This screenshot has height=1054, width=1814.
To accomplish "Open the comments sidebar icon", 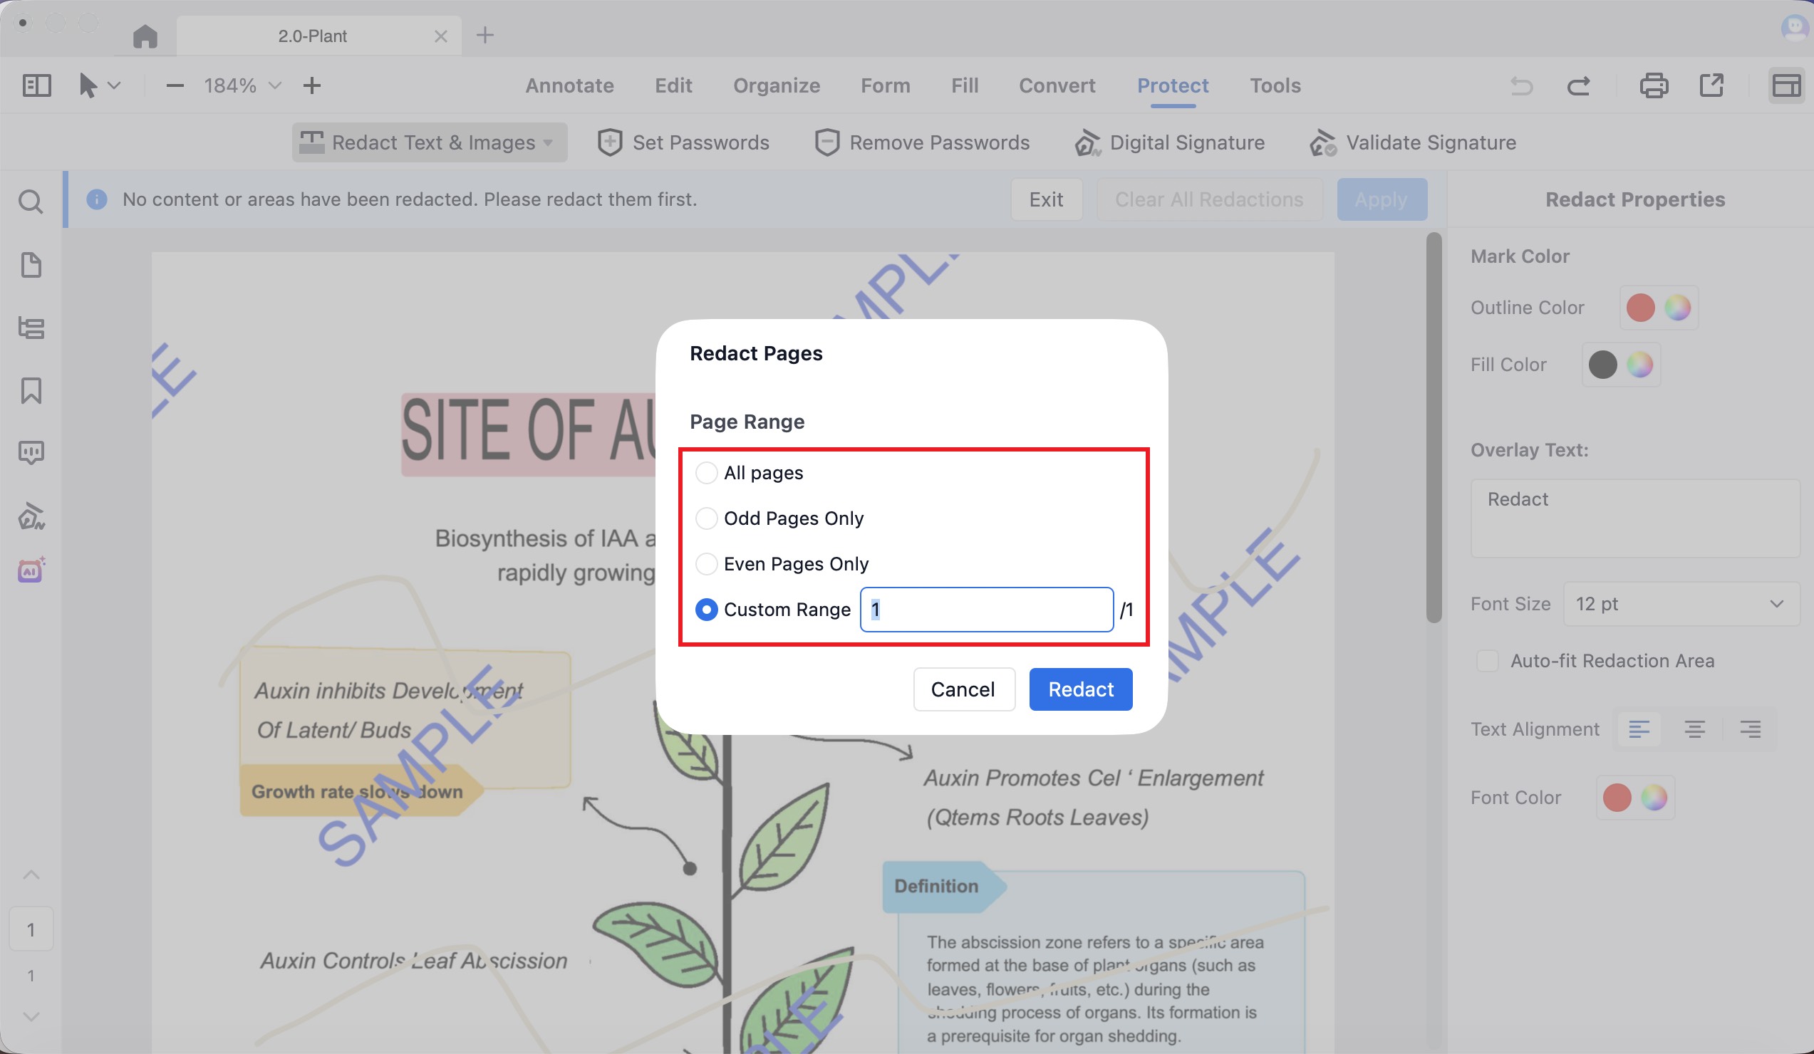I will click(x=31, y=453).
